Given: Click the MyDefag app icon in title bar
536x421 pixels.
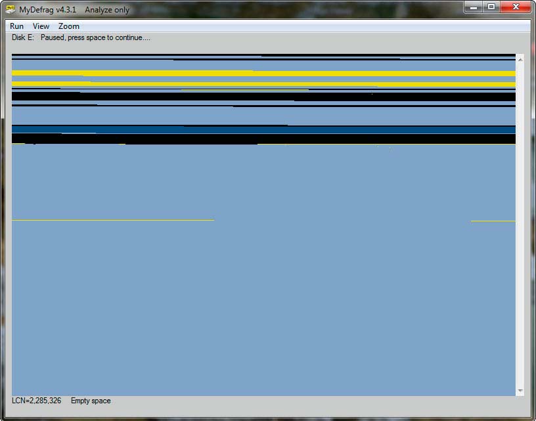Looking at the screenshot, I should (x=11, y=9).
